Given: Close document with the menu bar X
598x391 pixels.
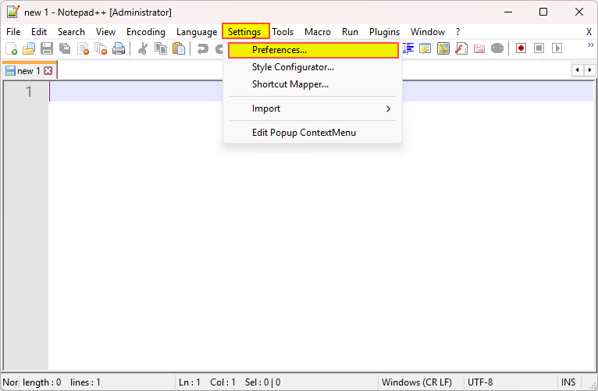Looking at the screenshot, I should pyautogui.click(x=589, y=32).
